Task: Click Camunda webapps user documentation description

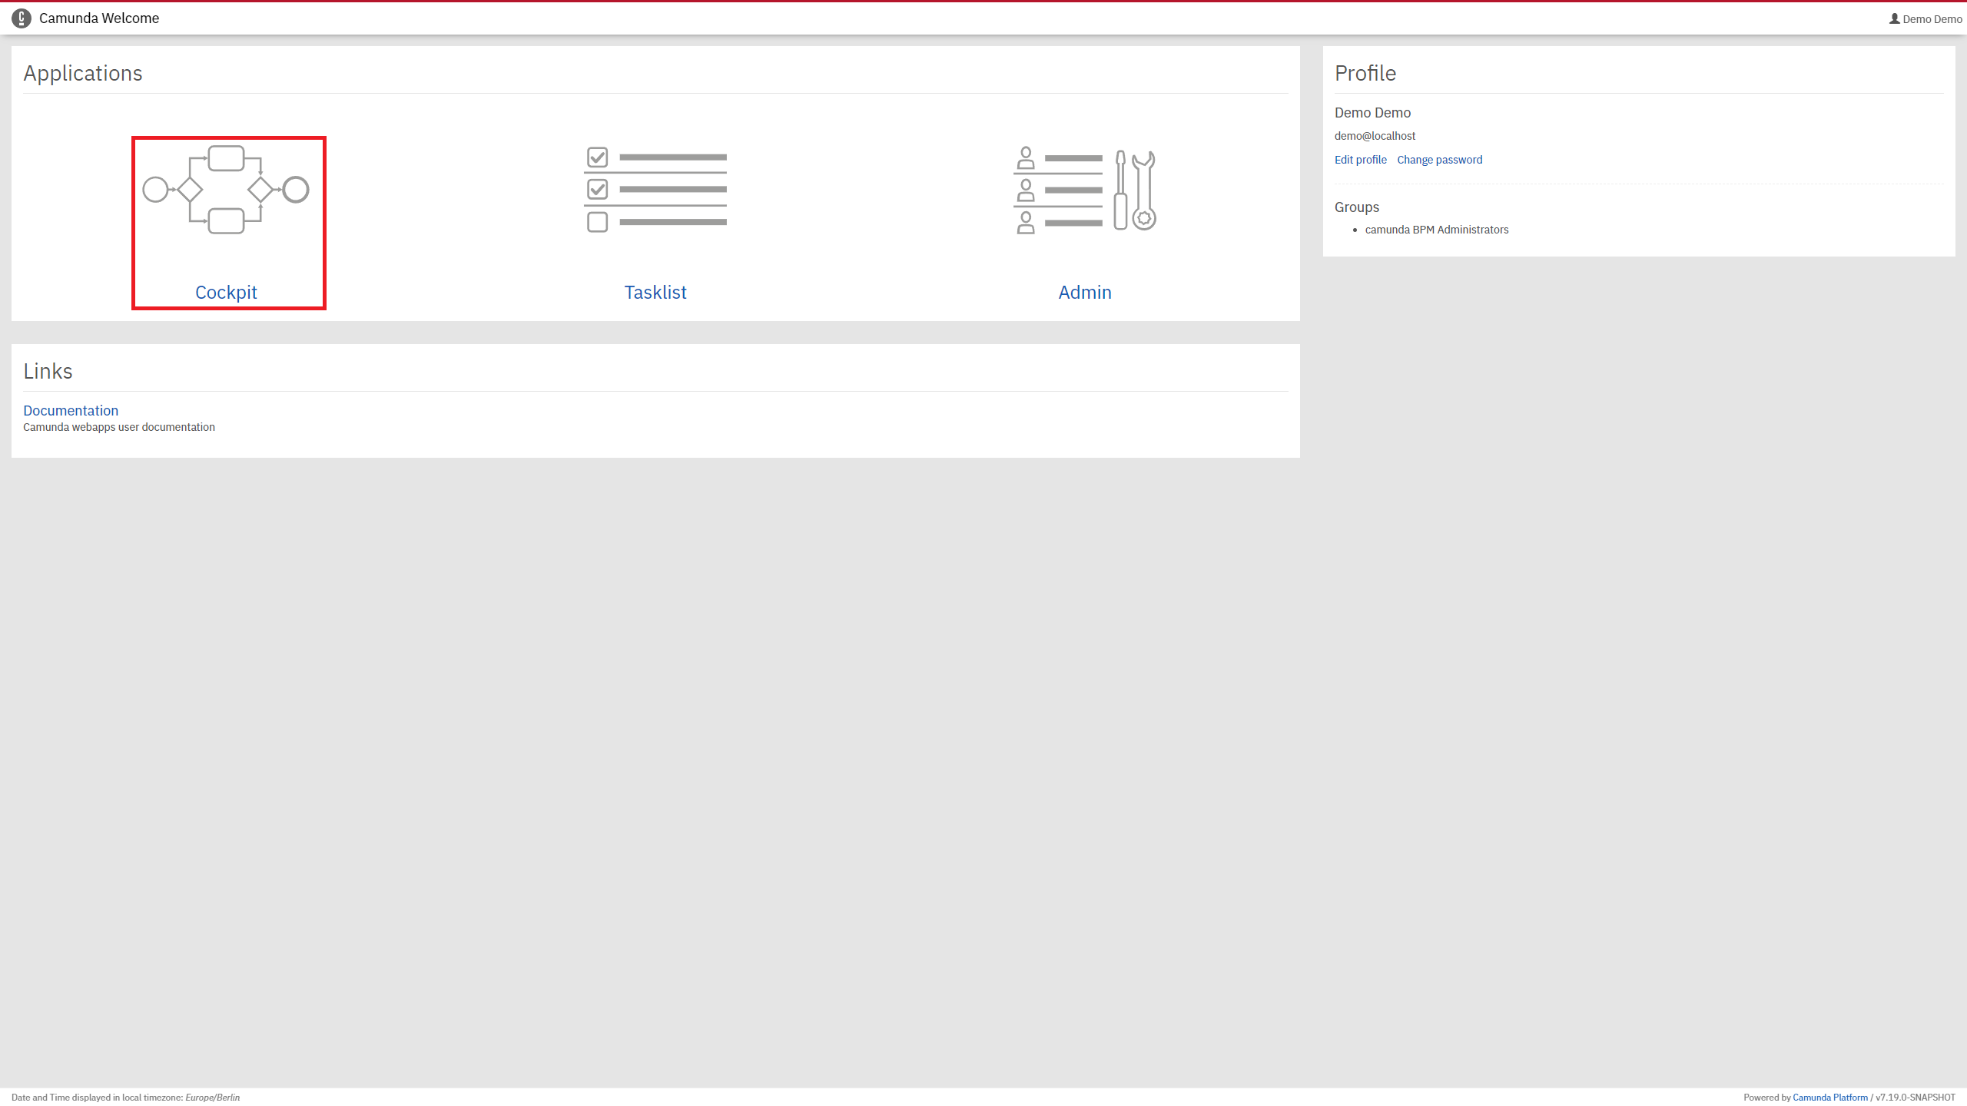Action: point(119,427)
